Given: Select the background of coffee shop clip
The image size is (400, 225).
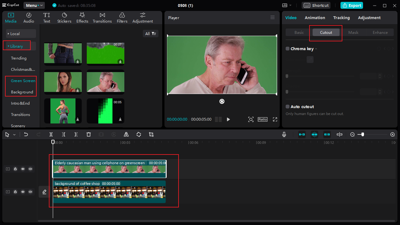Looking at the screenshot, I should [109, 191].
